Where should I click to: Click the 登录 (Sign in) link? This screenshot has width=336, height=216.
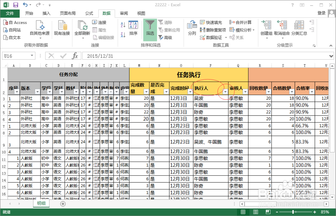click(x=321, y=13)
